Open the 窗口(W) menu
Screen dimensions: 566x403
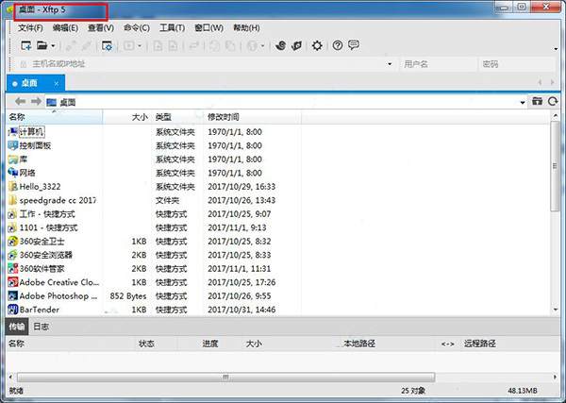coord(208,27)
